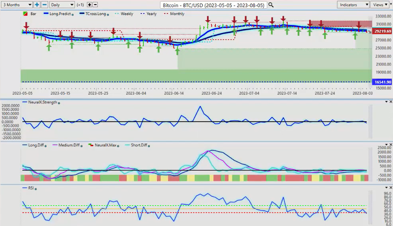Click the blue minus zoom-out button

pyautogui.click(x=45, y=5)
